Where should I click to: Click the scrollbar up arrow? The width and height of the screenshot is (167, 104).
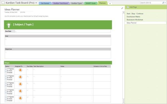pyautogui.click(x=124, y=12)
